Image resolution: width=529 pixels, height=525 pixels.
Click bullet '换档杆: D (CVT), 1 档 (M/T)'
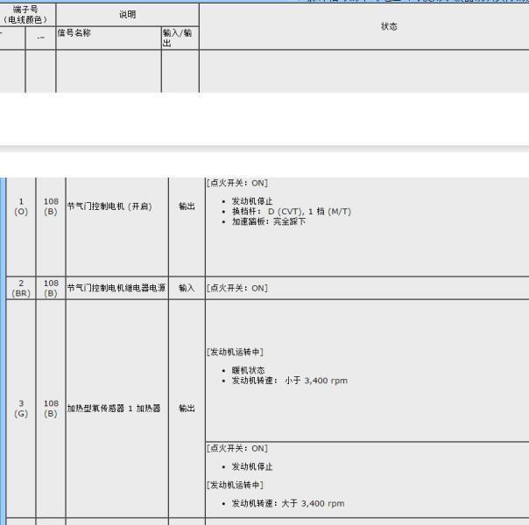coord(292,212)
